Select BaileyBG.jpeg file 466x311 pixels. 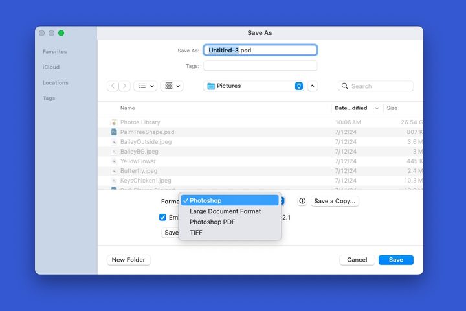click(x=261, y=152)
